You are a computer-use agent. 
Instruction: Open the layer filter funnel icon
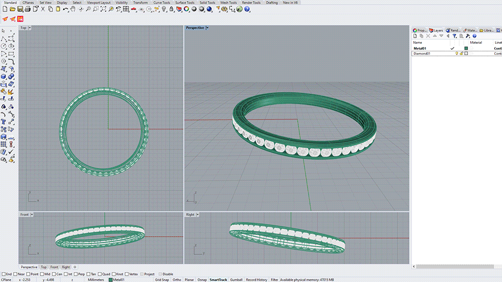454,36
